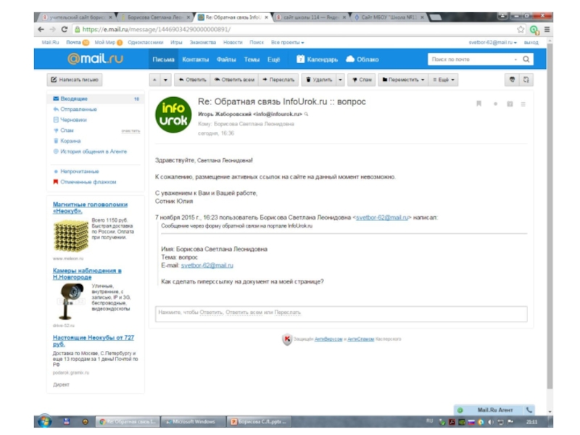Screen dimensions: 580x435
Task: Expand the Переместить dropdown
Action: [403, 80]
